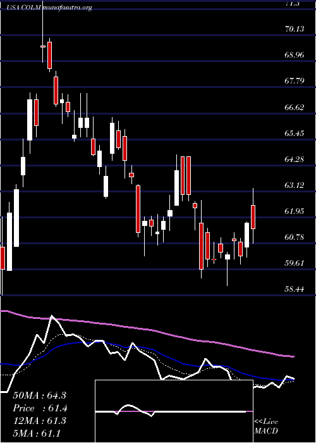Click the 67.79 price axis label
The image size is (316, 443).
click(x=295, y=81)
